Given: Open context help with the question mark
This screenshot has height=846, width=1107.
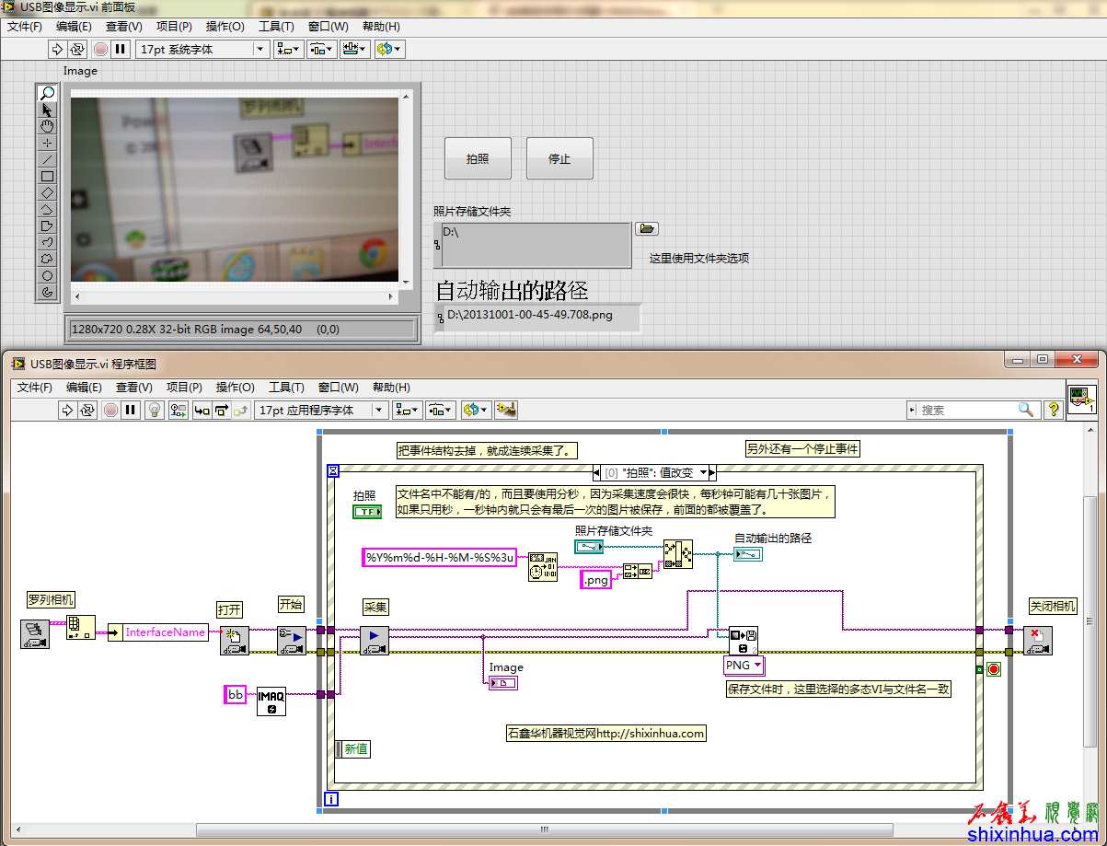Looking at the screenshot, I should (1055, 410).
